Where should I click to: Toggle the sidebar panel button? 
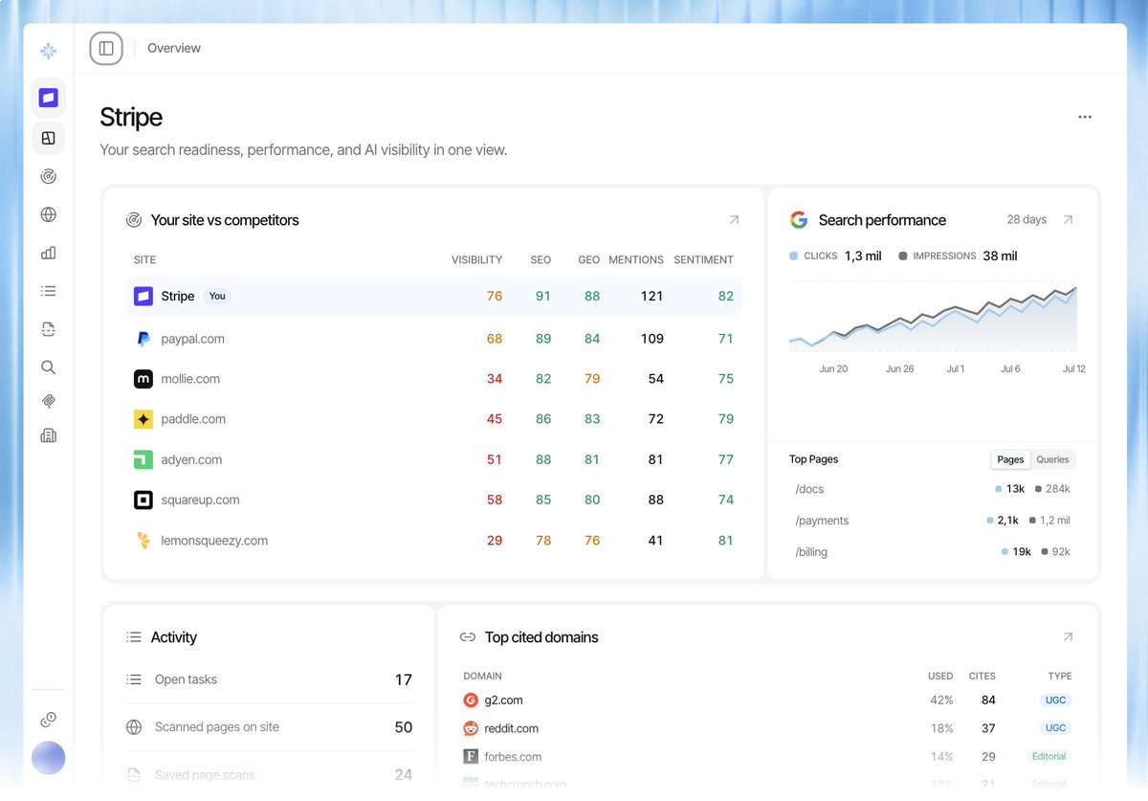[x=106, y=48]
